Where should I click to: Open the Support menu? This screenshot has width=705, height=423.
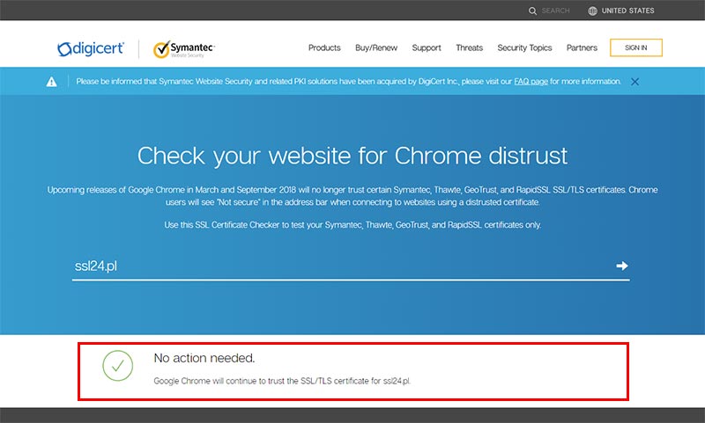pos(427,47)
